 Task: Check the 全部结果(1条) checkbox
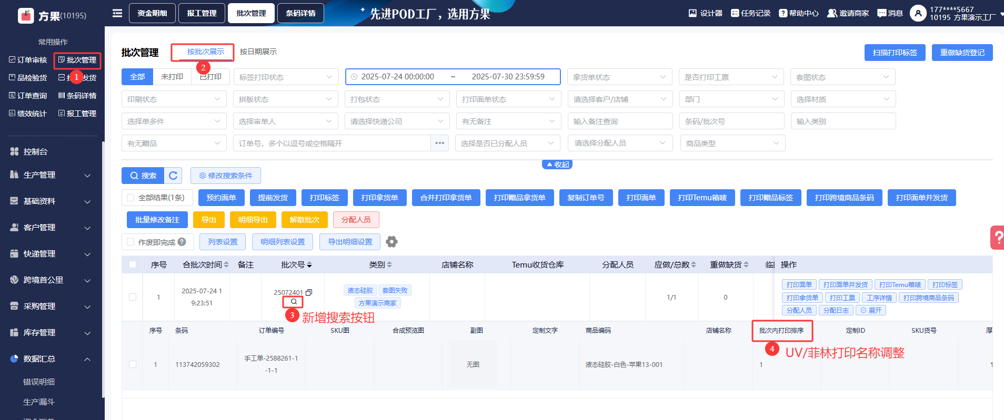[130, 198]
